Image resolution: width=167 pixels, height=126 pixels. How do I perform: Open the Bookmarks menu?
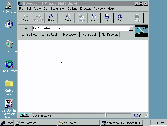click(57, 9)
